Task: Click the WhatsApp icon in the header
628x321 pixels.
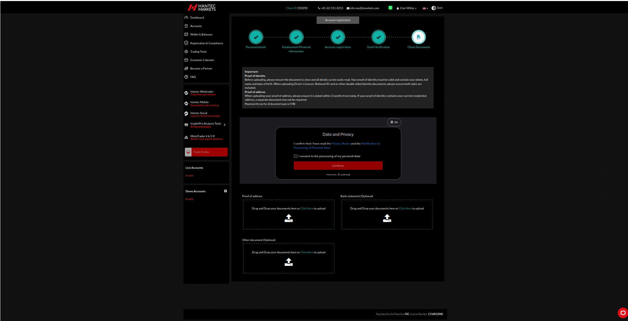Action: pos(390,7)
